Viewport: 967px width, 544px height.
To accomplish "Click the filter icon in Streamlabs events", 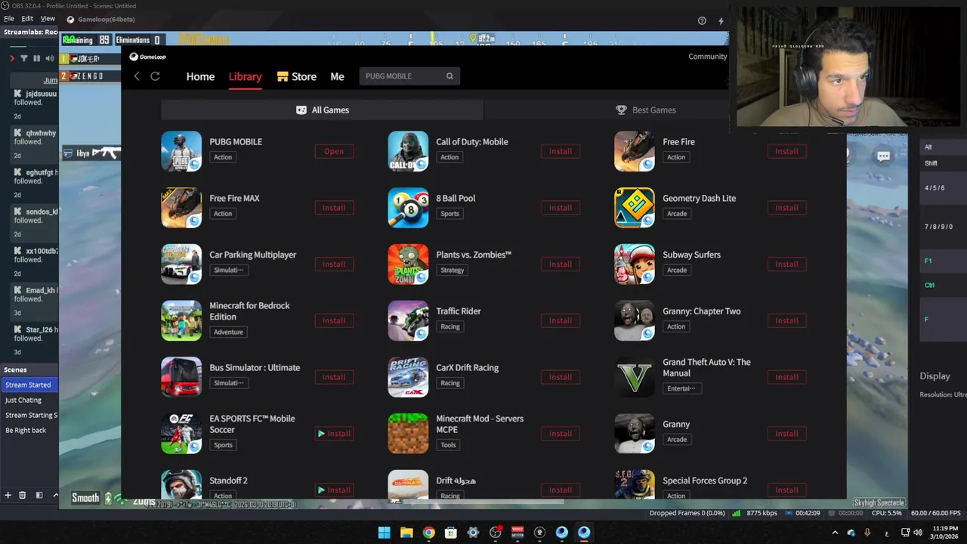I will click(x=23, y=58).
